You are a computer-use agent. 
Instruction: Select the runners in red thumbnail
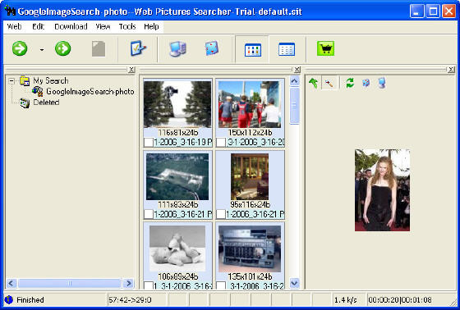click(250, 104)
